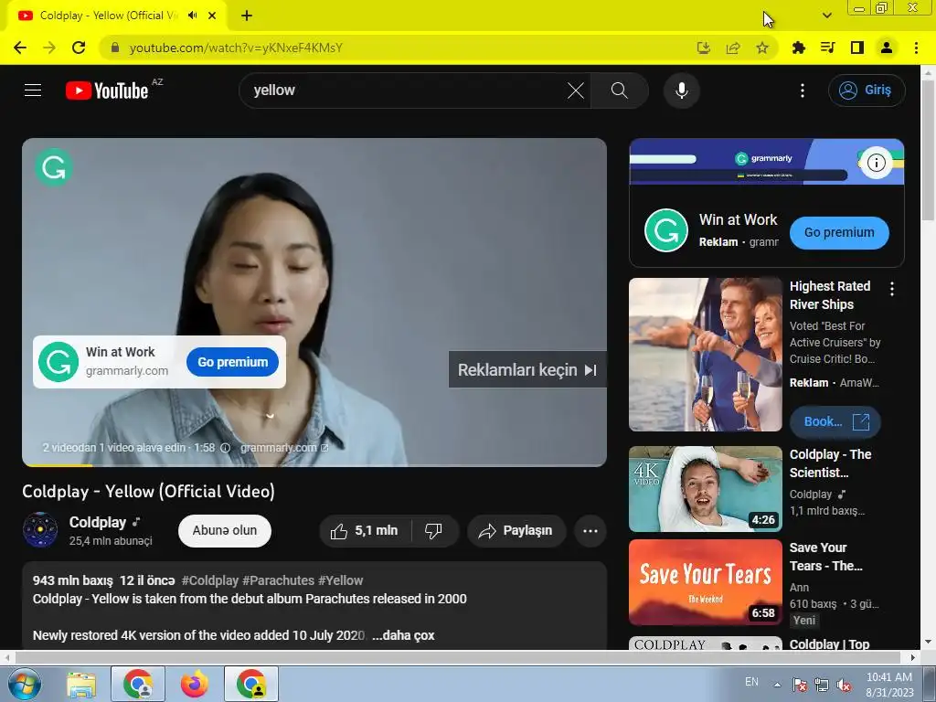Click the yellow search input field
Viewport: 936px width, 702px height.
click(x=406, y=90)
